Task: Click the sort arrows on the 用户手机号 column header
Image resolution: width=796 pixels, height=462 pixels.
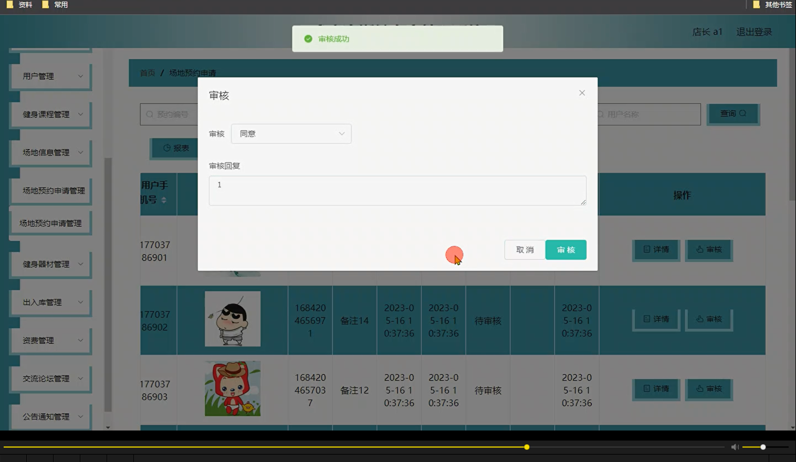Action: pyautogui.click(x=164, y=201)
